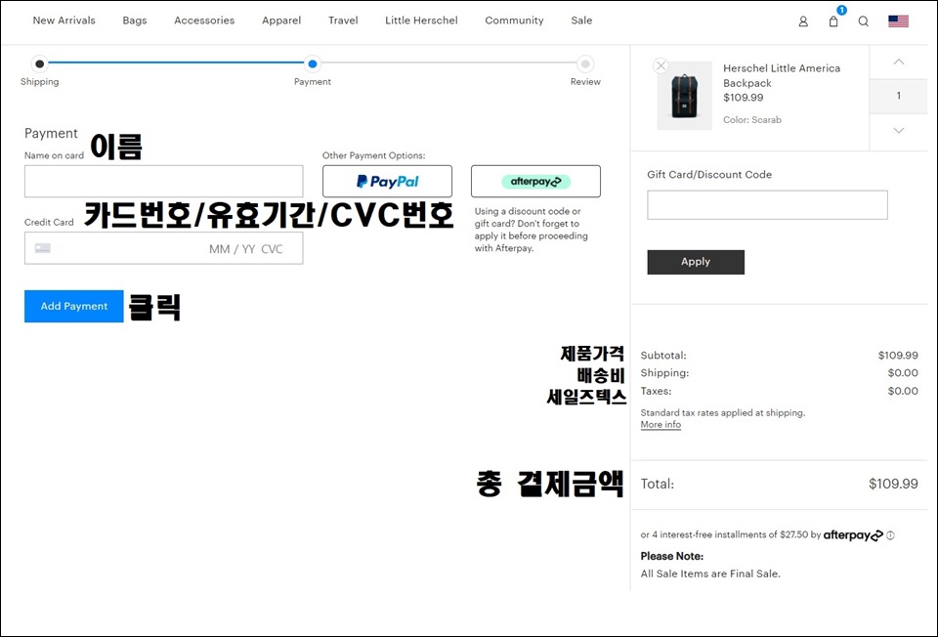Click the afterpay logo in installments text
The width and height of the screenshot is (938, 637).
(853, 535)
